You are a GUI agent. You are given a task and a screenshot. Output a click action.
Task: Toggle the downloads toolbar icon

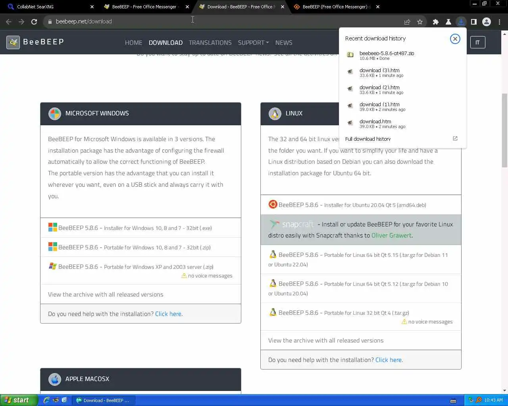pyautogui.click(x=461, y=22)
